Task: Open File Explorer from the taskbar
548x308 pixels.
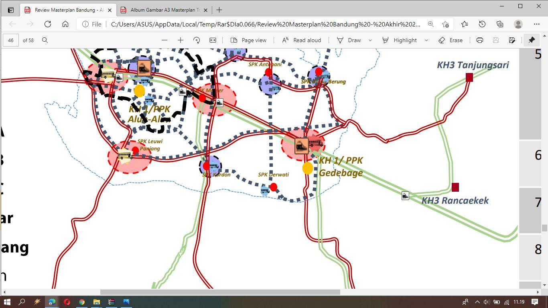Action: (96, 302)
